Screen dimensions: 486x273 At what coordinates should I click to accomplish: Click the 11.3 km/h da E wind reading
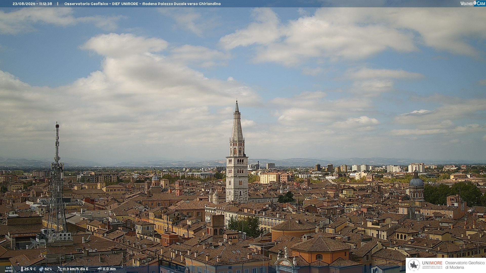click(x=76, y=269)
